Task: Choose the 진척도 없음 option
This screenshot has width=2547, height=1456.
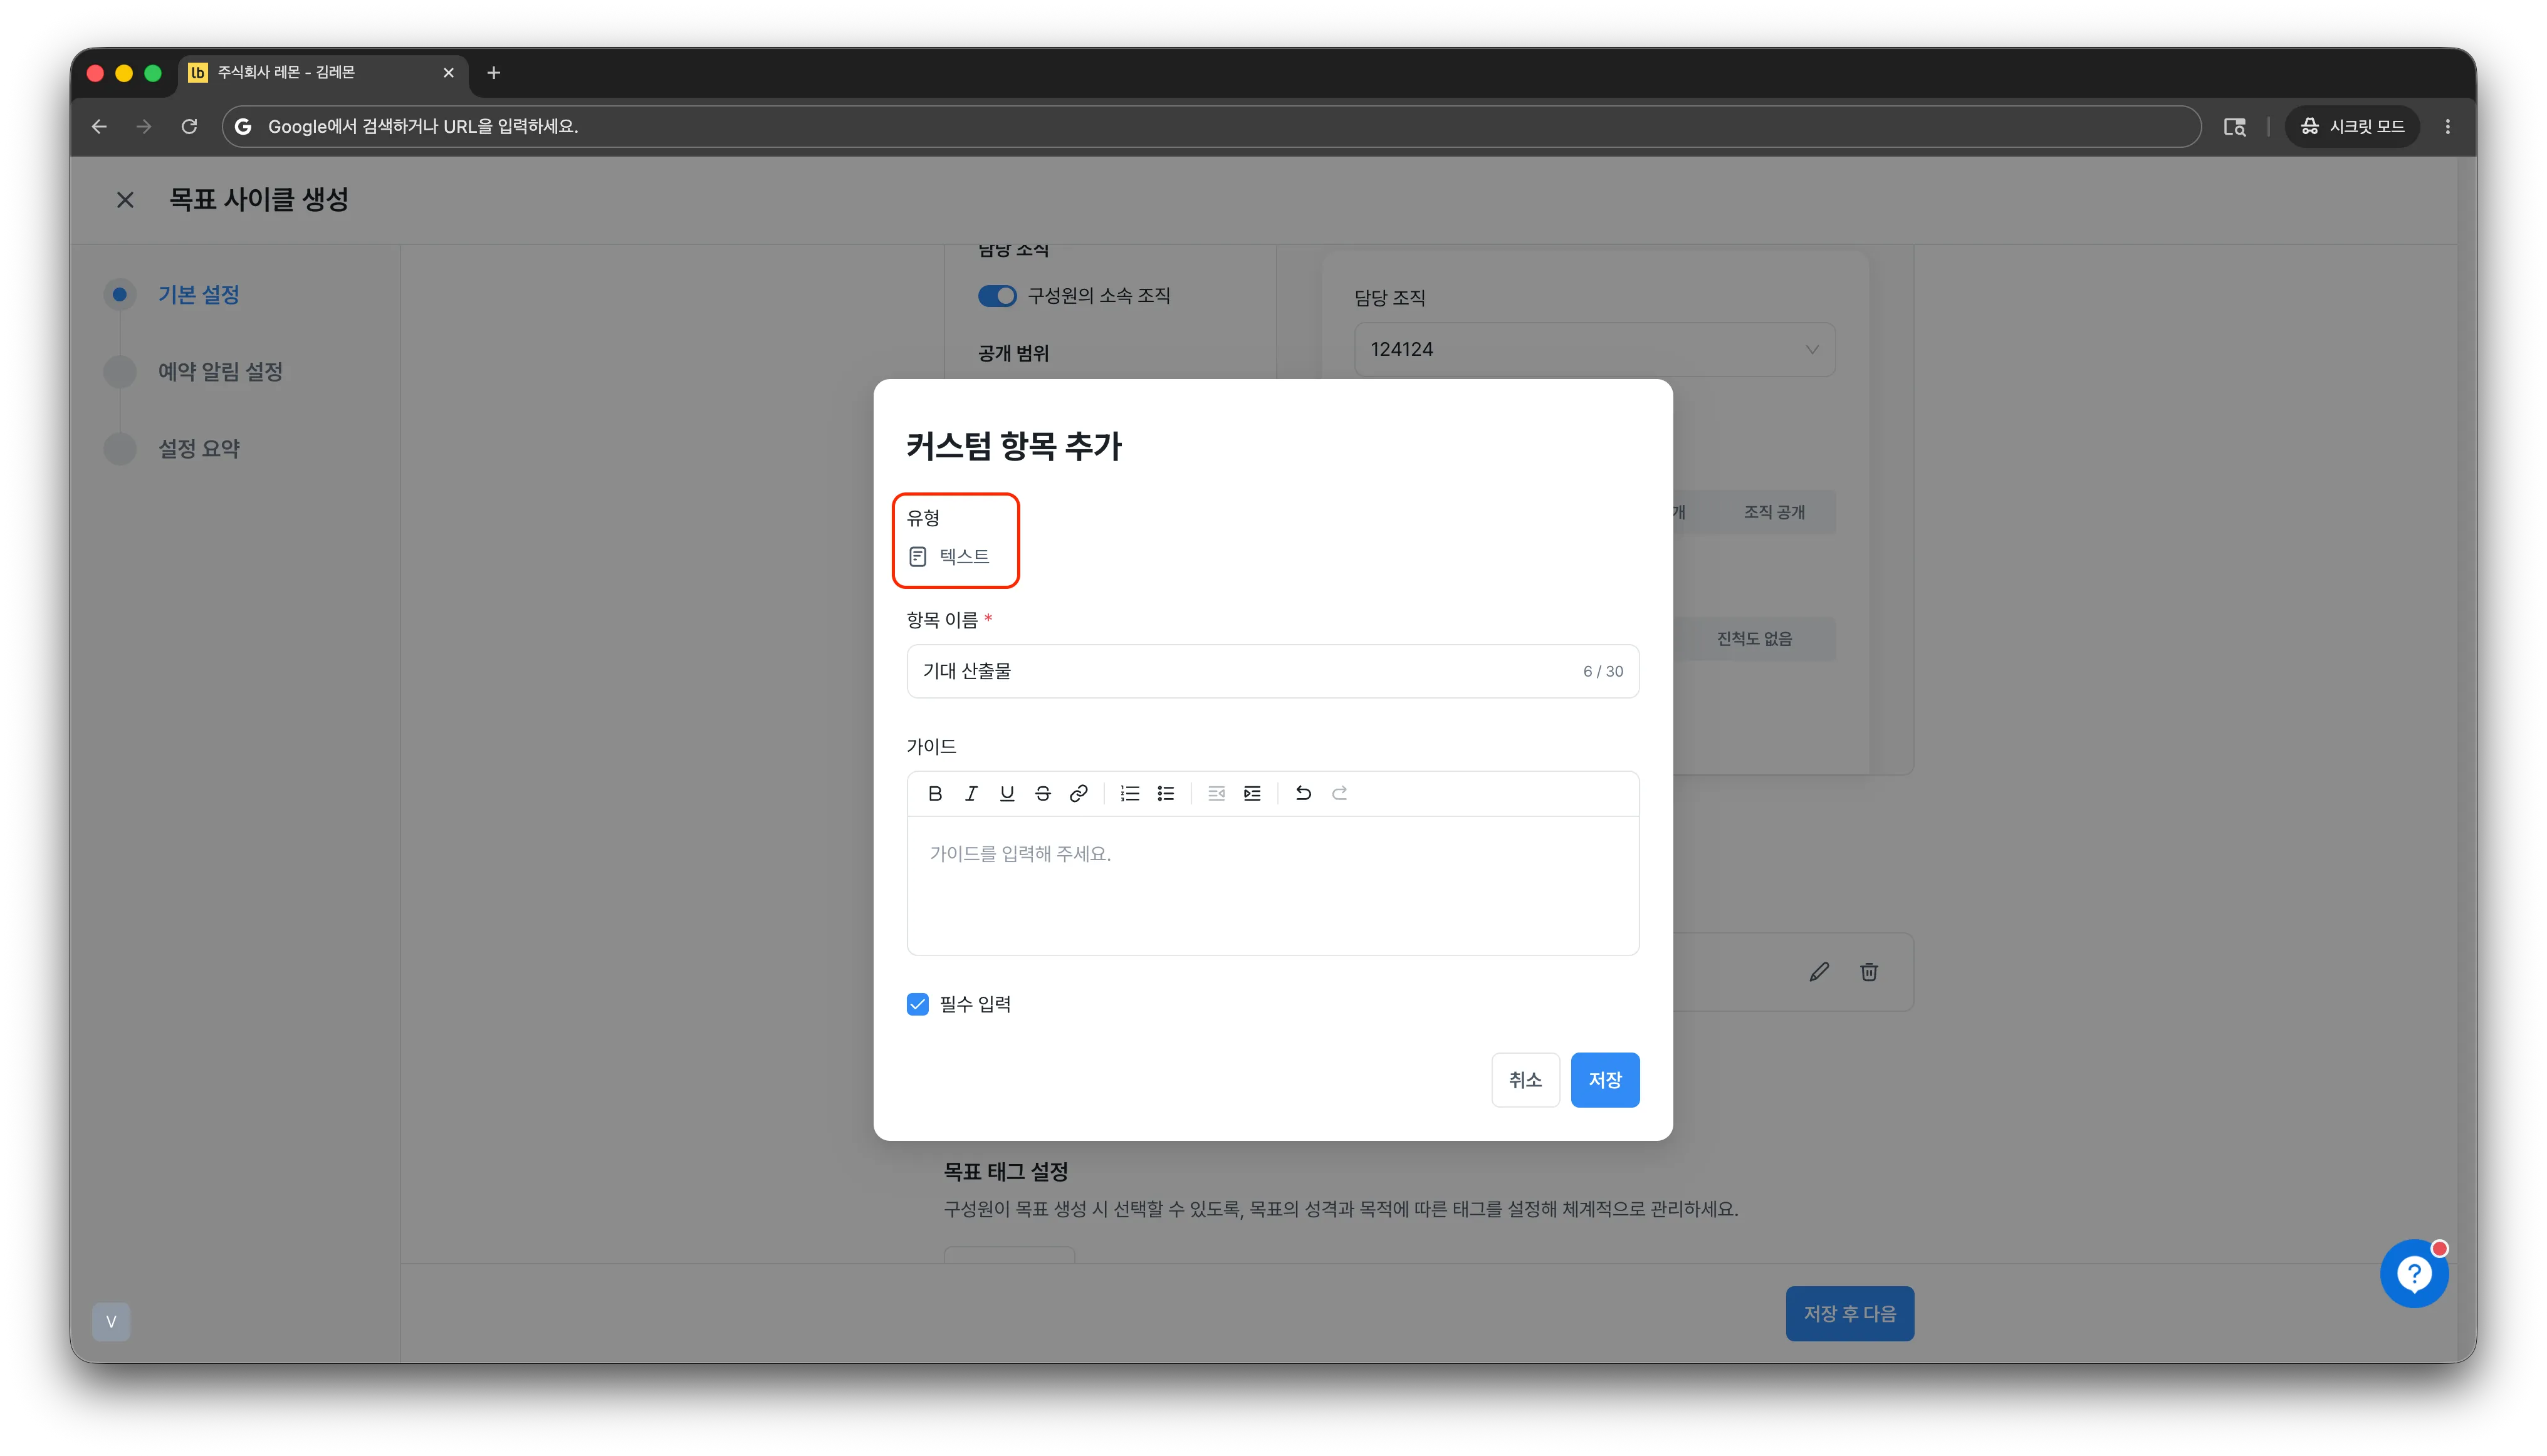Action: [1754, 639]
